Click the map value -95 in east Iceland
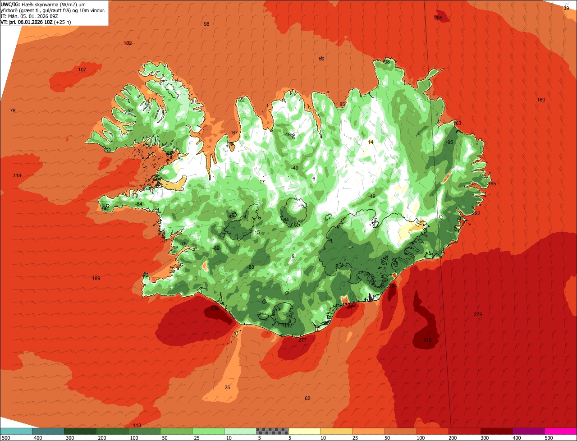Screen dimensions: 577x441 pyautogui.click(x=449, y=142)
